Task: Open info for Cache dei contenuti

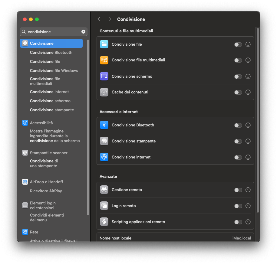Action: 248,92
